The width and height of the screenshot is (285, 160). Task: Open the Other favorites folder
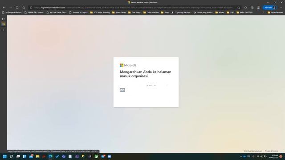275,12
